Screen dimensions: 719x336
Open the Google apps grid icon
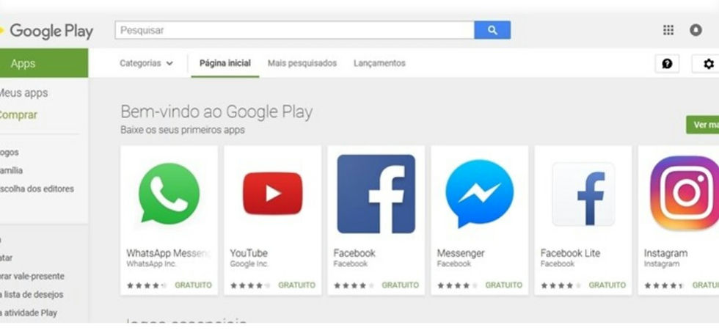pos(668,30)
